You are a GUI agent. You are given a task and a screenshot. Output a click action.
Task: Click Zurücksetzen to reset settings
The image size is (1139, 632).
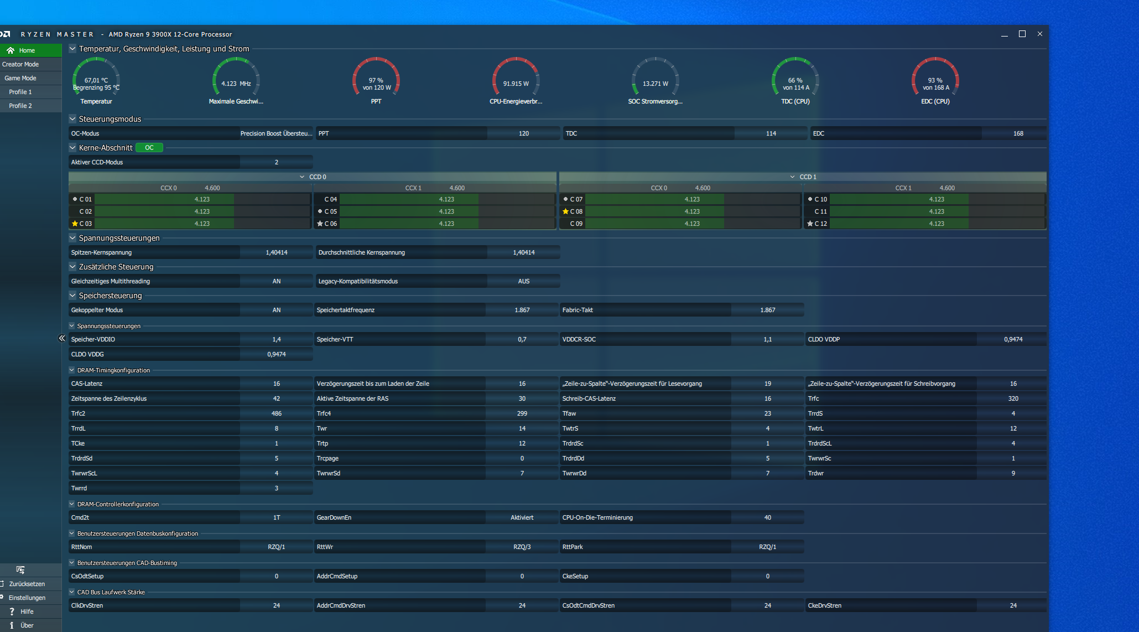click(x=27, y=584)
